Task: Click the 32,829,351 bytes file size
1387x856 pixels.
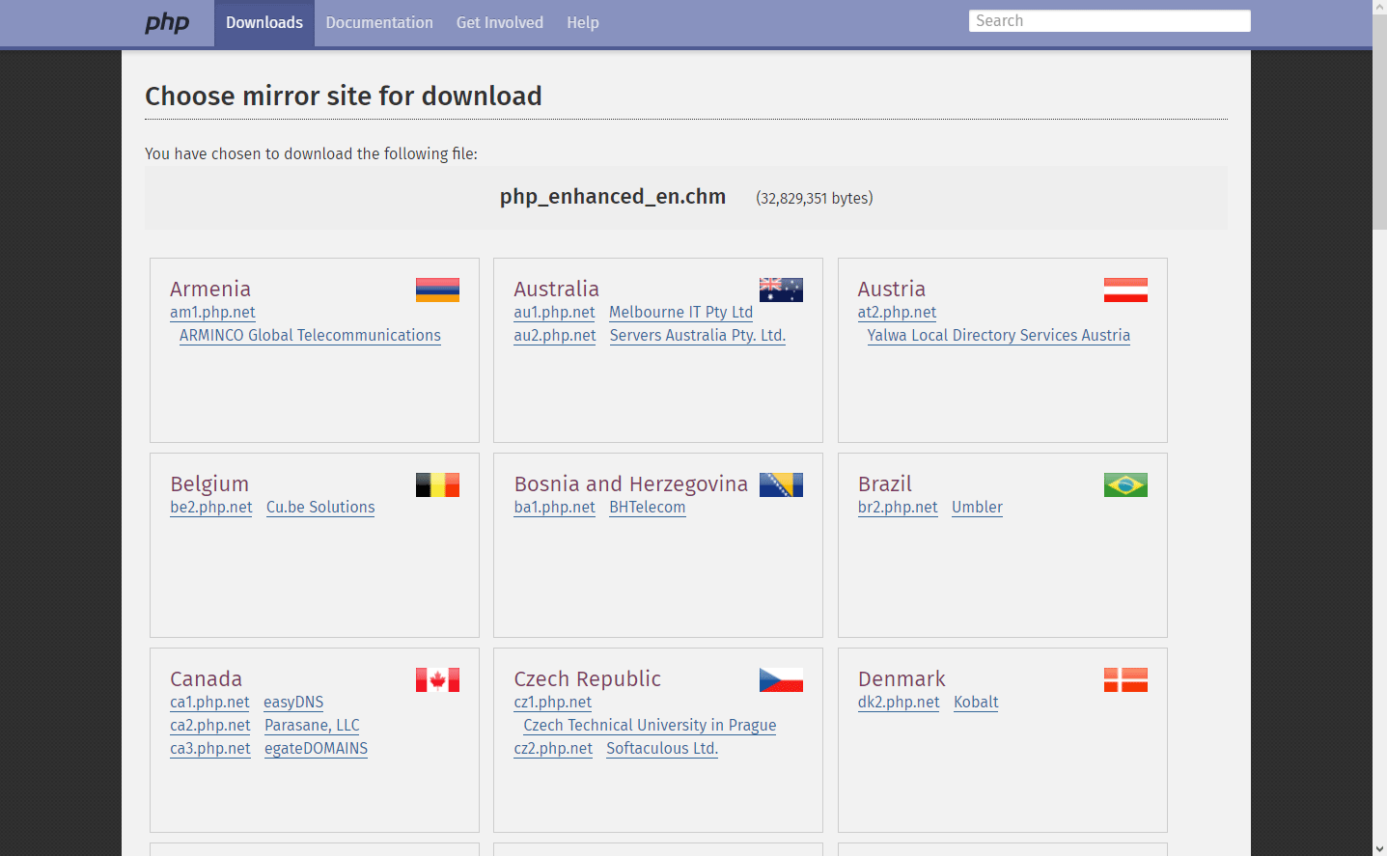Action: pyautogui.click(x=815, y=198)
